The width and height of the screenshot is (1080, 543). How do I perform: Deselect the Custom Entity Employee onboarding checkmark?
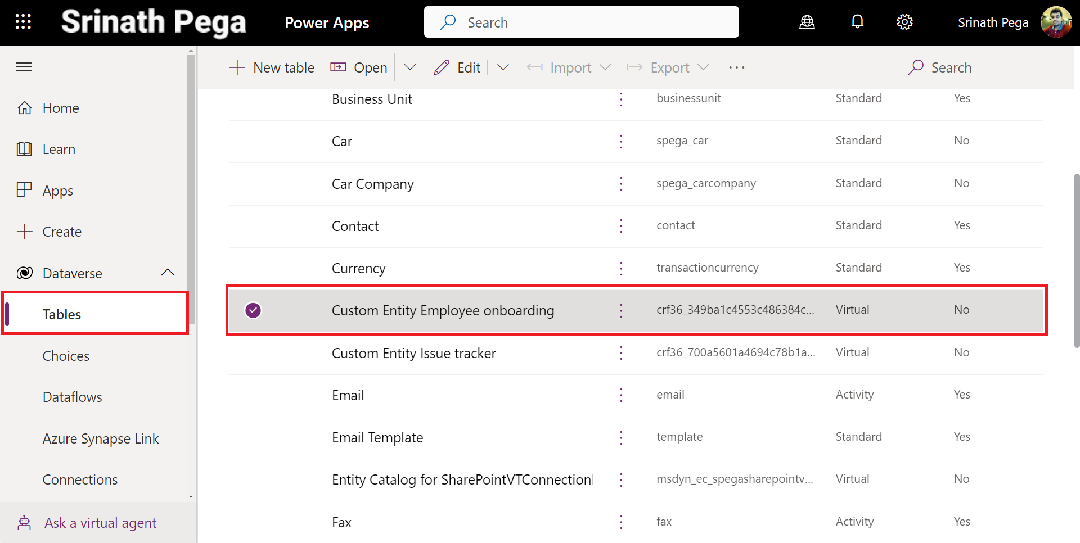(x=253, y=310)
